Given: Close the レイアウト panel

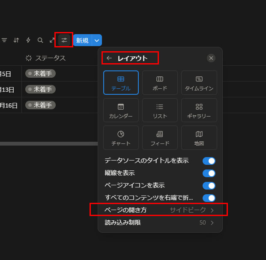Looking at the screenshot, I should click(211, 58).
